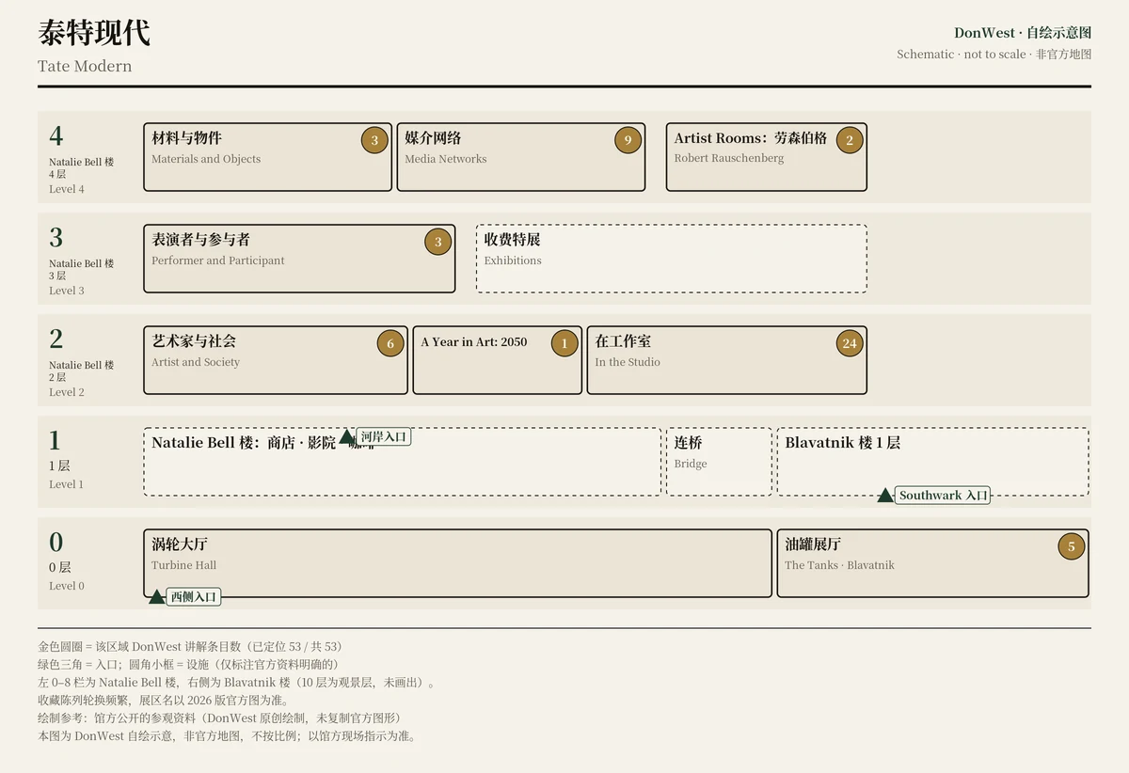Select the Southwark 入口 label
Image resolution: width=1129 pixels, height=773 pixels.
(x=943, y=496)
